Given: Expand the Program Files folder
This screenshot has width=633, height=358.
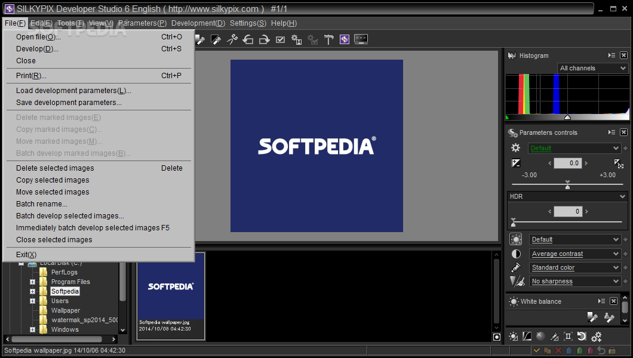Looking at the screenshot, I should (33, 282).
